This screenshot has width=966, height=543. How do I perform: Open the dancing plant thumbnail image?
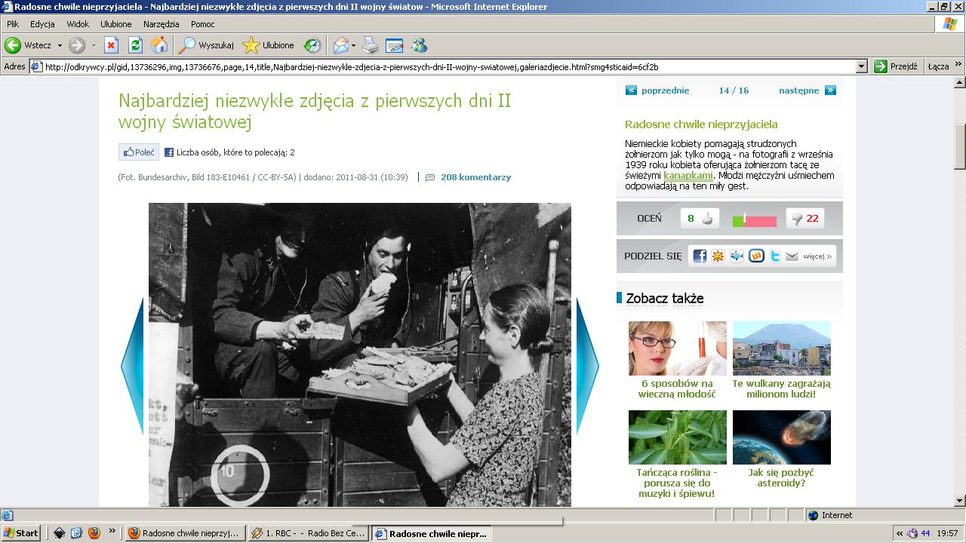(678, 437)
